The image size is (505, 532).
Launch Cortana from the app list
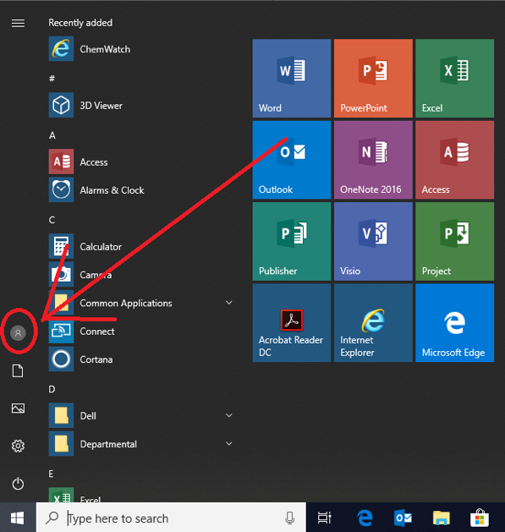143,359
